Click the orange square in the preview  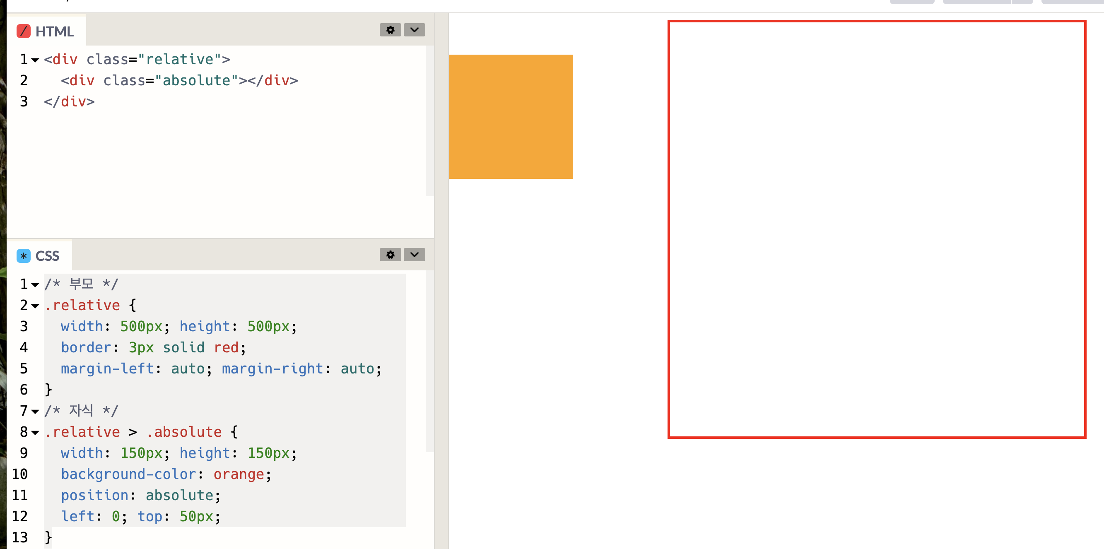(x=511, y=117)
